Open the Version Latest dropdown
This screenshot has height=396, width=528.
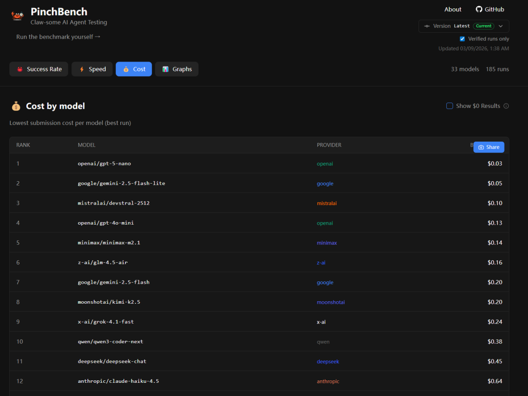tap(463, 26)
